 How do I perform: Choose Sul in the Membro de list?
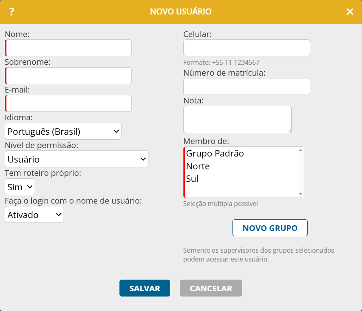point(193,179)
